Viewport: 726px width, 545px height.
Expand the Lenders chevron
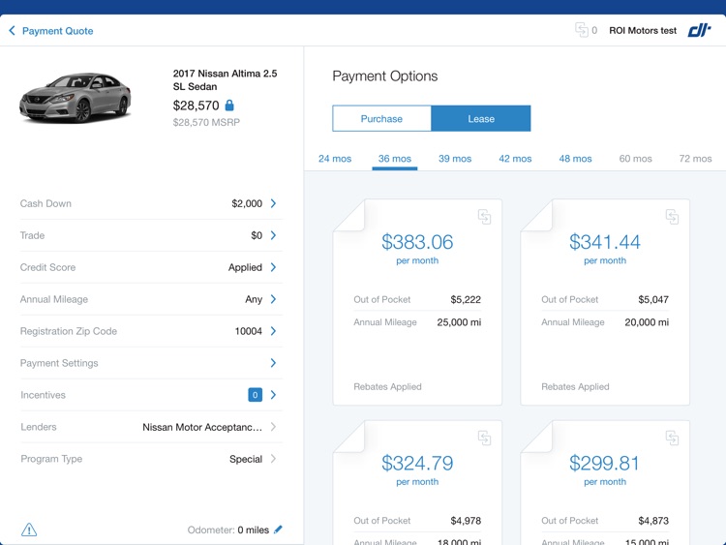point(273,427)
